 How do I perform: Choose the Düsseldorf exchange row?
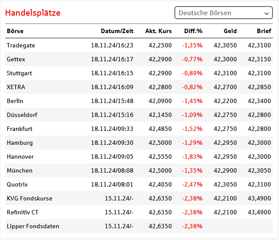(x=22, y=115)
